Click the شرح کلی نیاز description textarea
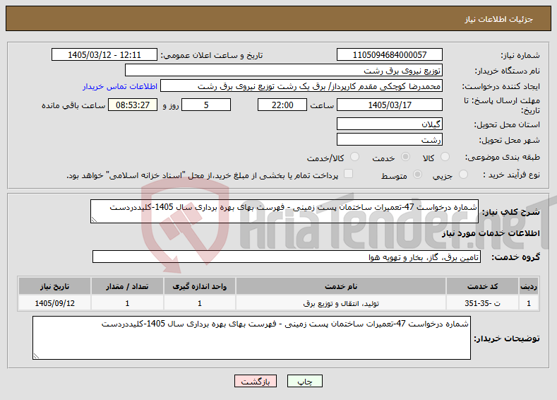The image size is (557, 400). coord(285,211)
